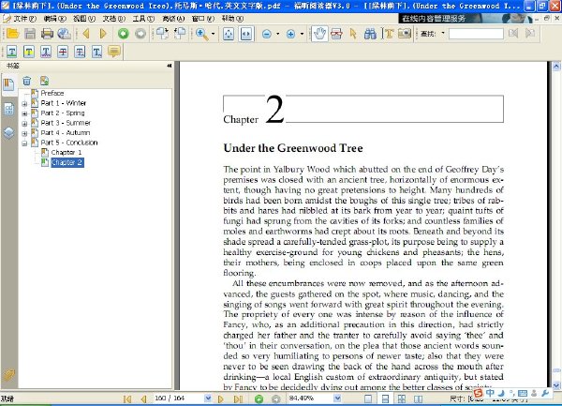
Task: Expand the Part 3 - Summer bookmark
Action: tap(24, 124)
